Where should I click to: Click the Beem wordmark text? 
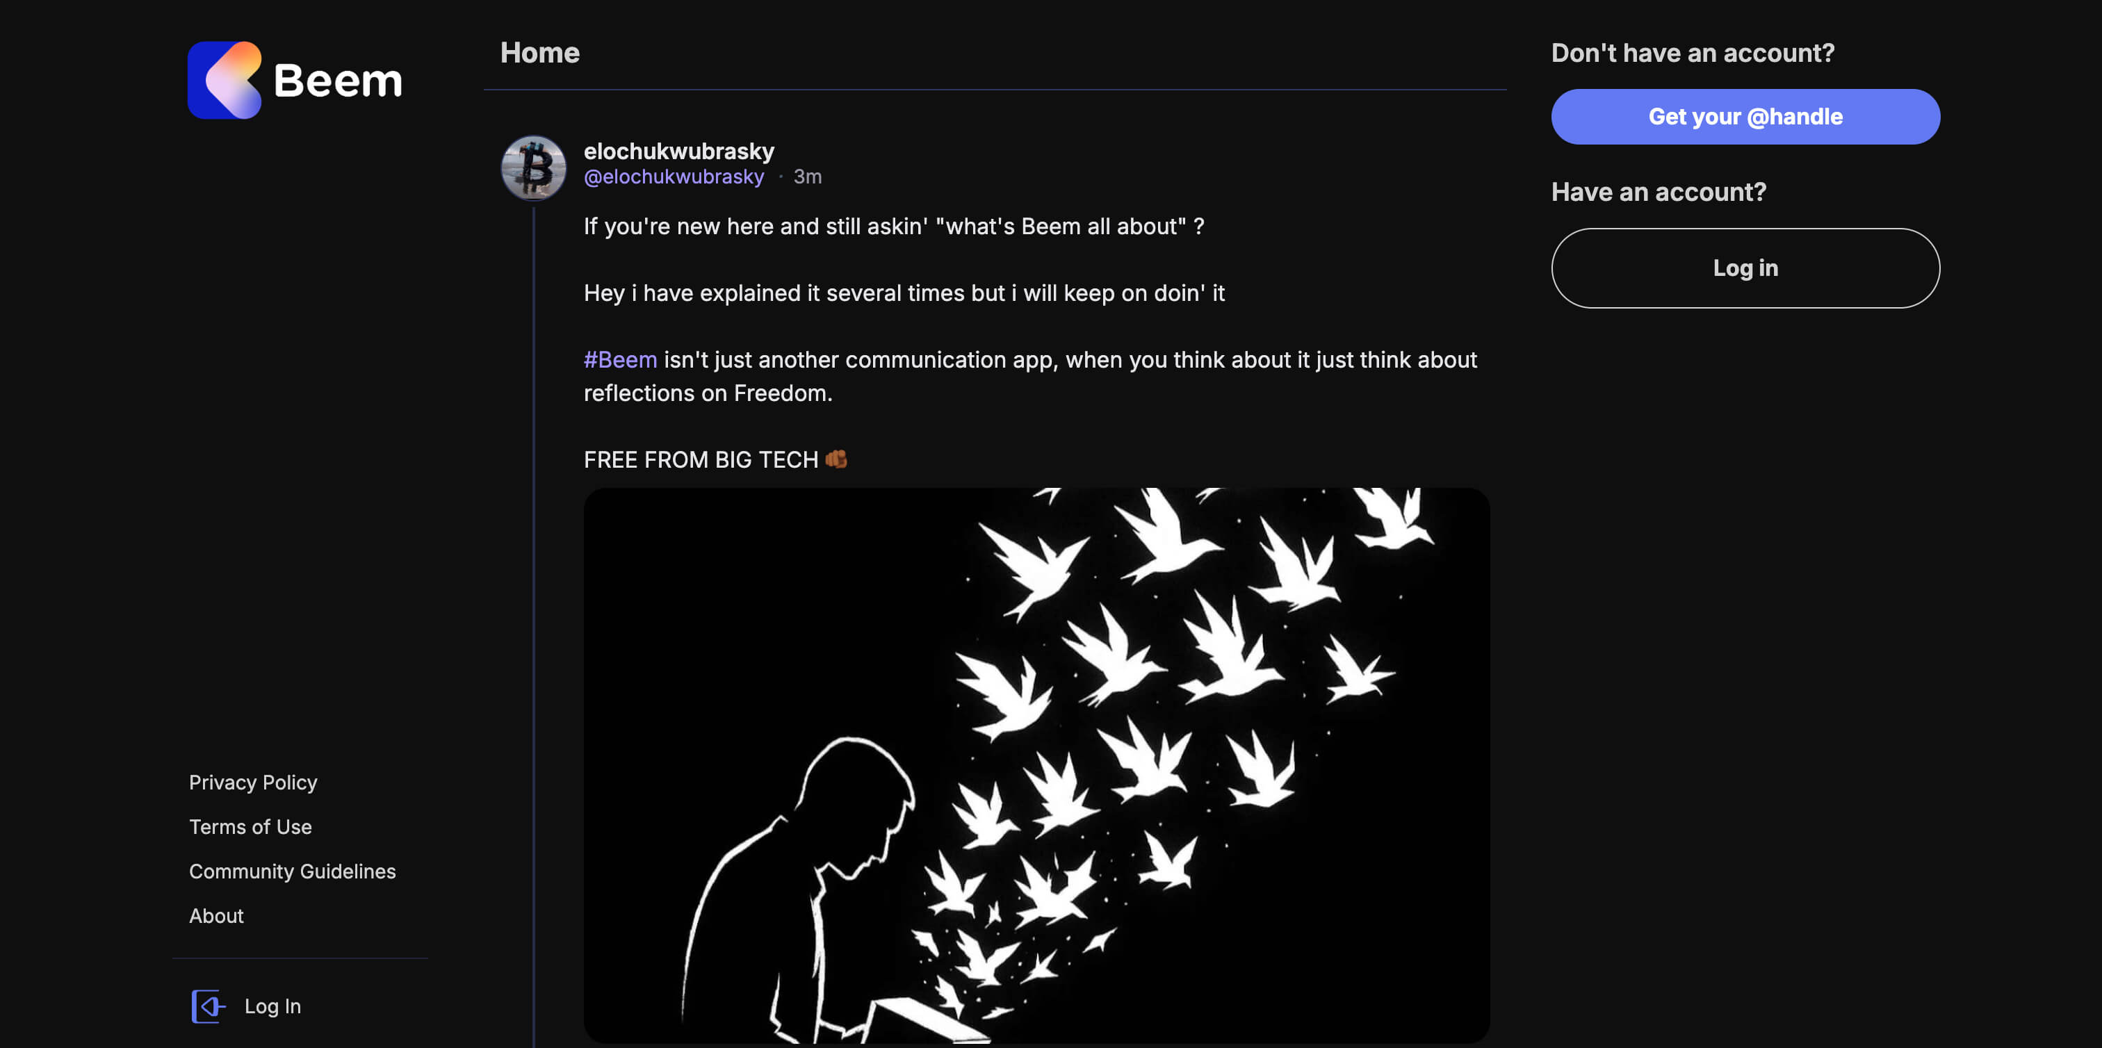click(x=338, y=81)
